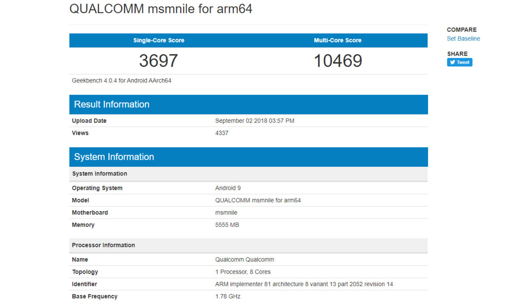Viewport: 519px width, 306px height.
Task: Click the Upload Date label
Action: click(x=89, y=121)
